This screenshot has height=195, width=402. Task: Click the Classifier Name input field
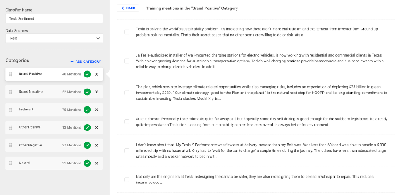click(54, 19)
